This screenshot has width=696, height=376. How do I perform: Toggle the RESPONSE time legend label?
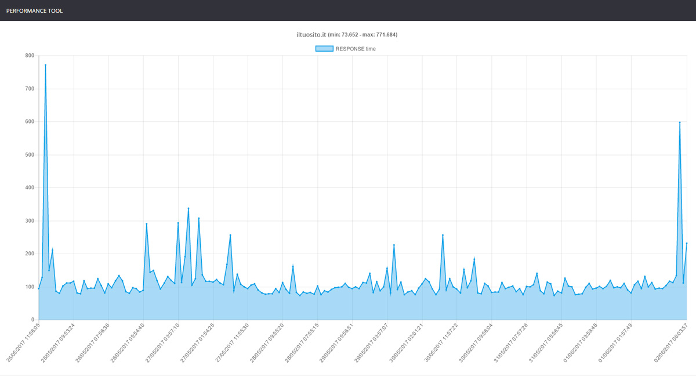(x=355, y=49)
